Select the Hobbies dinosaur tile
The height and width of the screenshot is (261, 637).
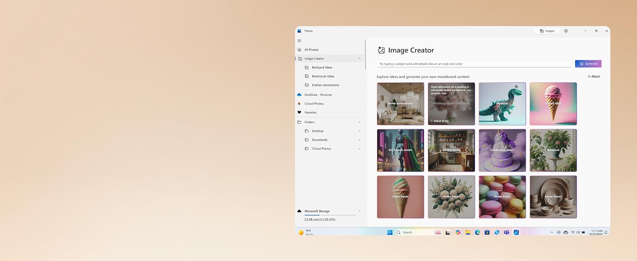coord(502,104)
